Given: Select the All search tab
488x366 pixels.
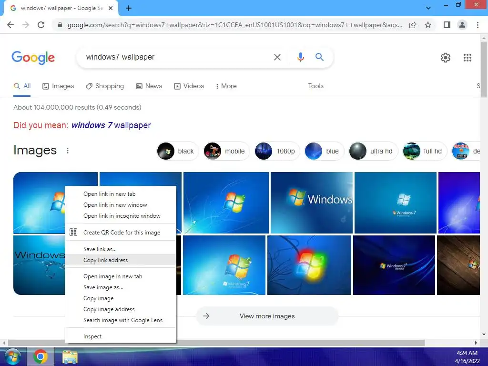Looking at the screenshot, I should pos(22,86).
